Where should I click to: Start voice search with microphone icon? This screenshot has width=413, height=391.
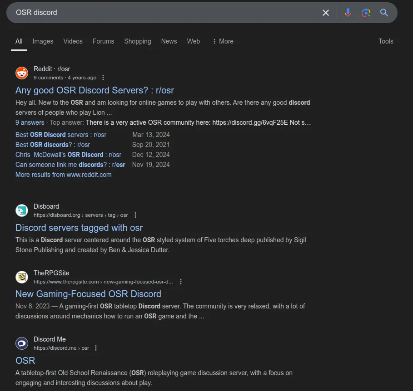point(348,13)
